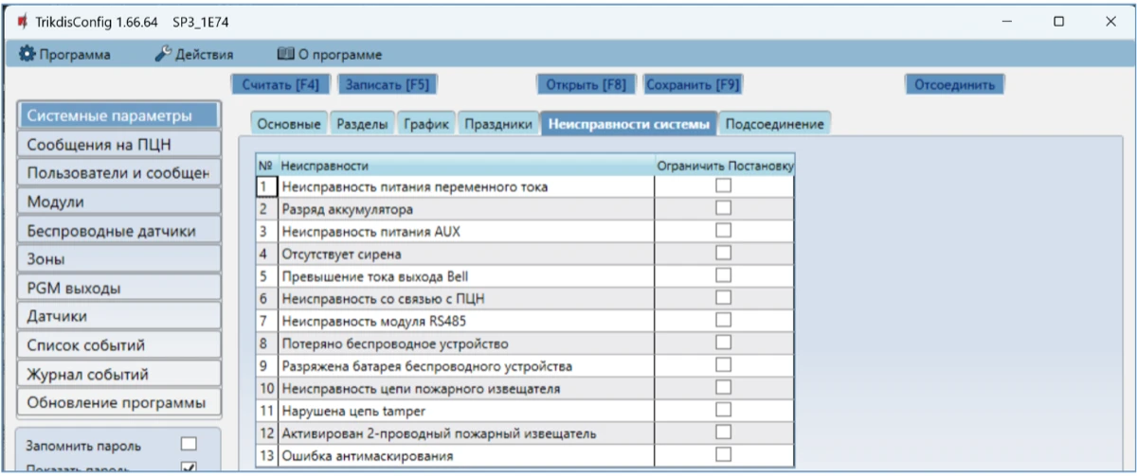Toggle checkbox for Нарушена цепь tamper
Viewport: 1137px width, 476px height.
[x=724, y=411]
